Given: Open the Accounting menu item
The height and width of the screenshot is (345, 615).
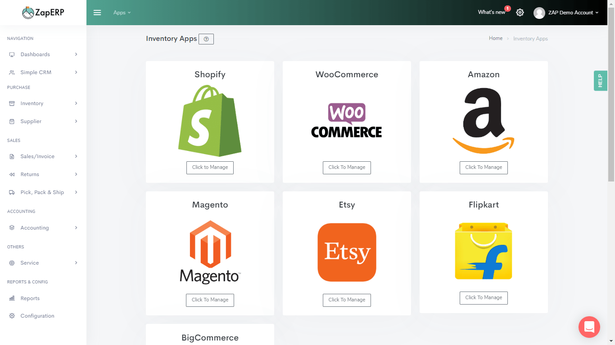Looking at the screenshot, I should (43, 228).
